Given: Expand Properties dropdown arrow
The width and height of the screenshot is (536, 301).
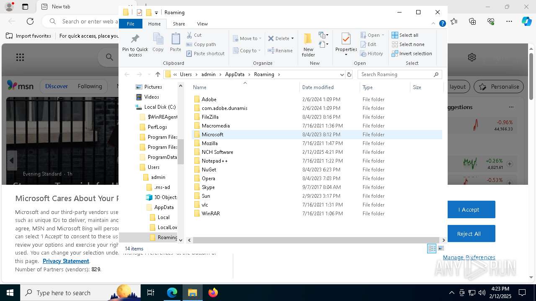Looking at the screenshot, I should (346, 54).
